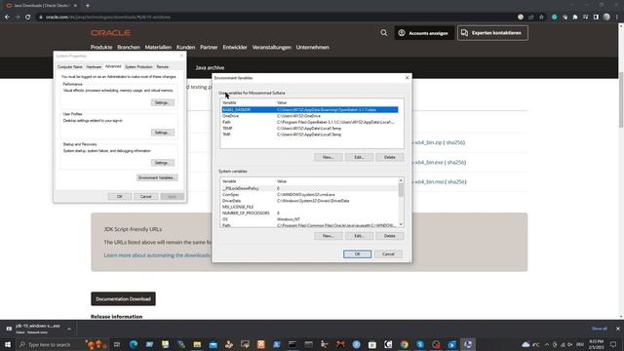Open the Materialien menu

tap(158, 47)
